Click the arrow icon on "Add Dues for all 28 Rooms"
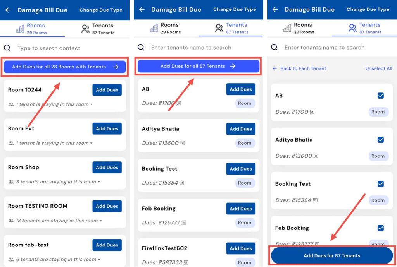The image size is (397, 267). tap(116, 67)
